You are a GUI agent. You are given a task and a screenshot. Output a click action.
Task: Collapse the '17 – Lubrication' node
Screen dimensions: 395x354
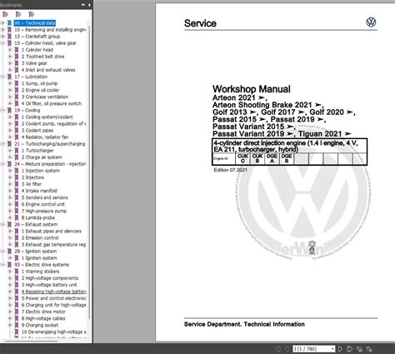coord(2,77)
